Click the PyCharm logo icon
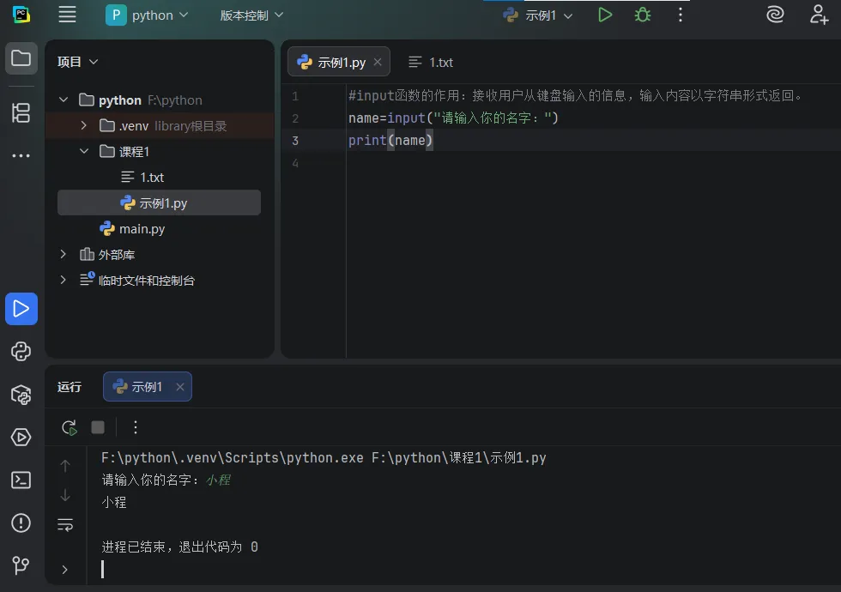The height and width of the screenshot is (592, 841). pyautogui.click(x=21, y=15)
